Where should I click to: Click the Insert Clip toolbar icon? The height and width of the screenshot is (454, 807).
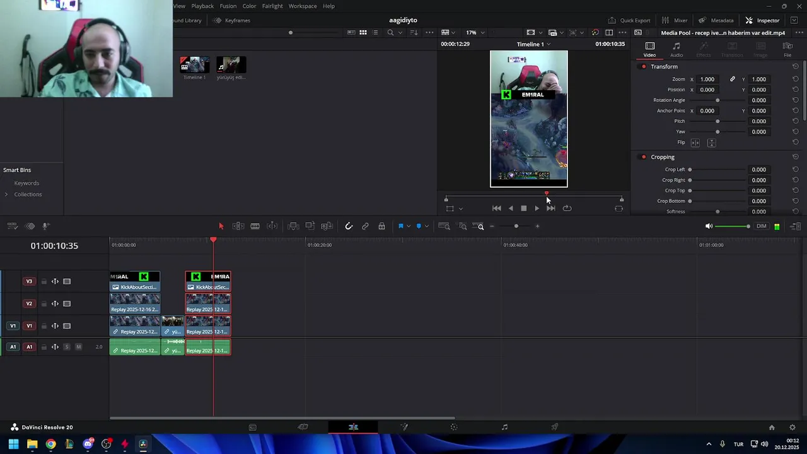293,226
